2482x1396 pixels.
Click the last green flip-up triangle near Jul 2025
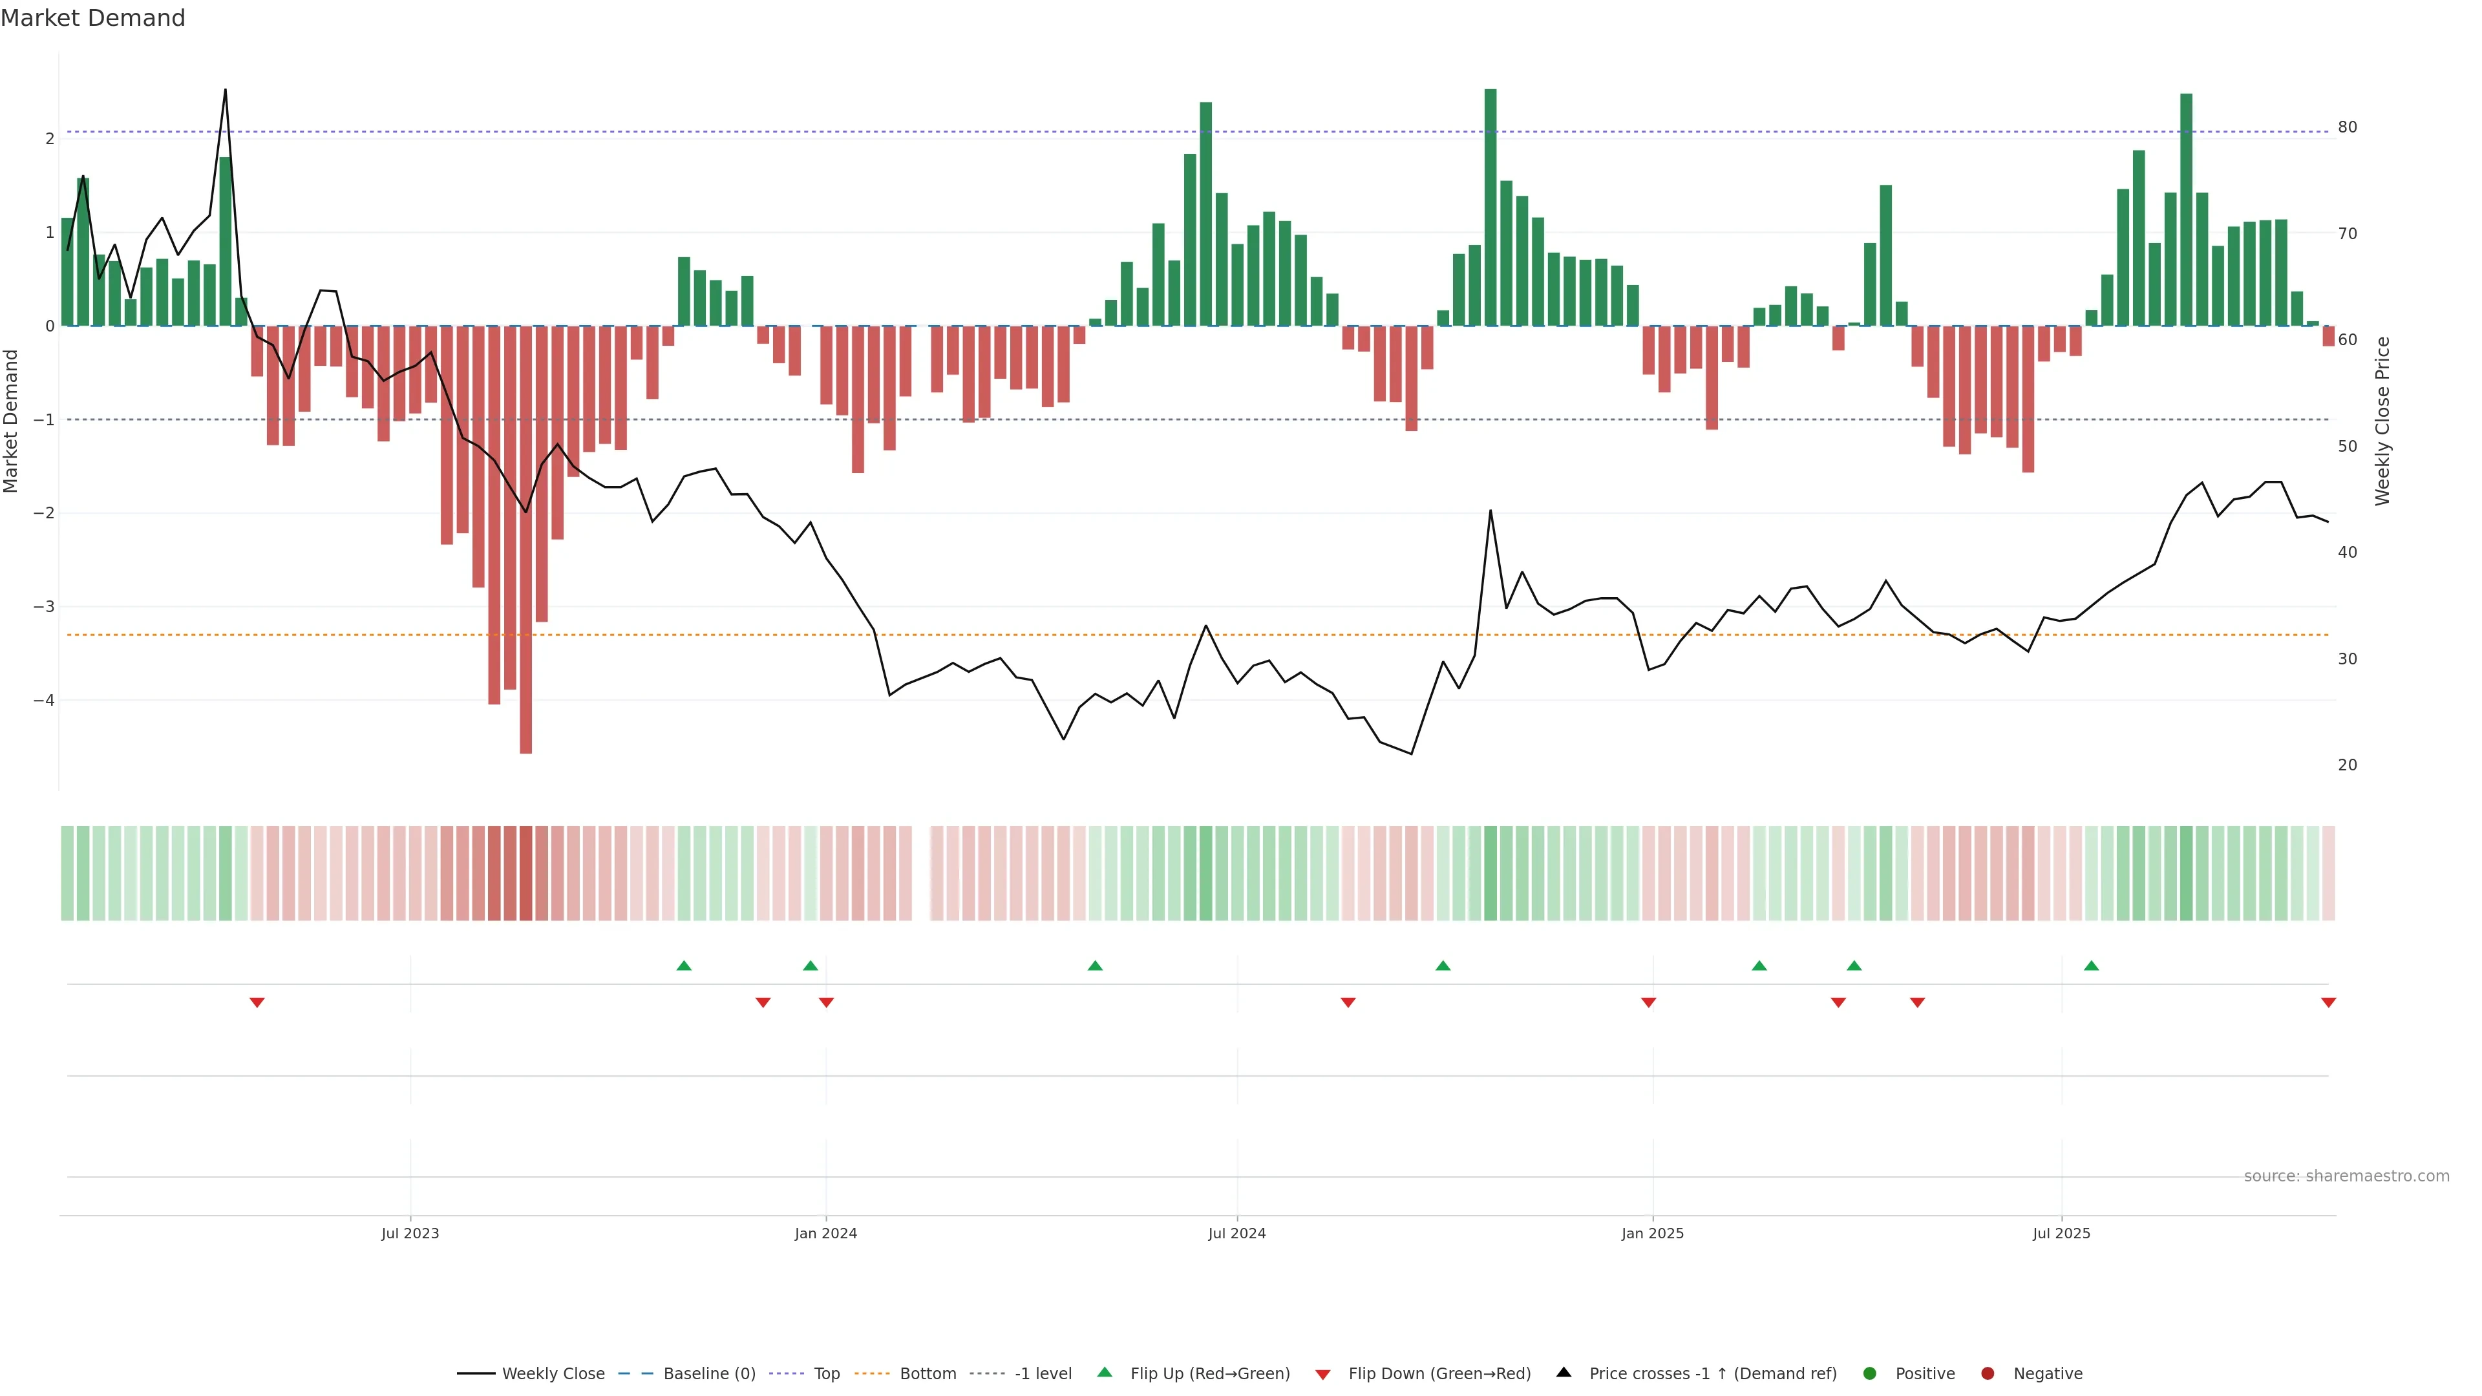pyautogui.click(x=2091, y=966)
